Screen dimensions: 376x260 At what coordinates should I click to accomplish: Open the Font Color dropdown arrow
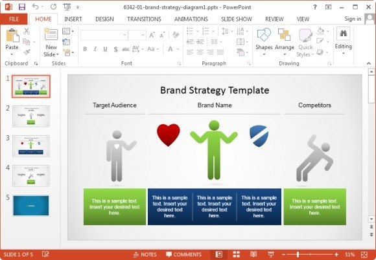click(178, 49)
